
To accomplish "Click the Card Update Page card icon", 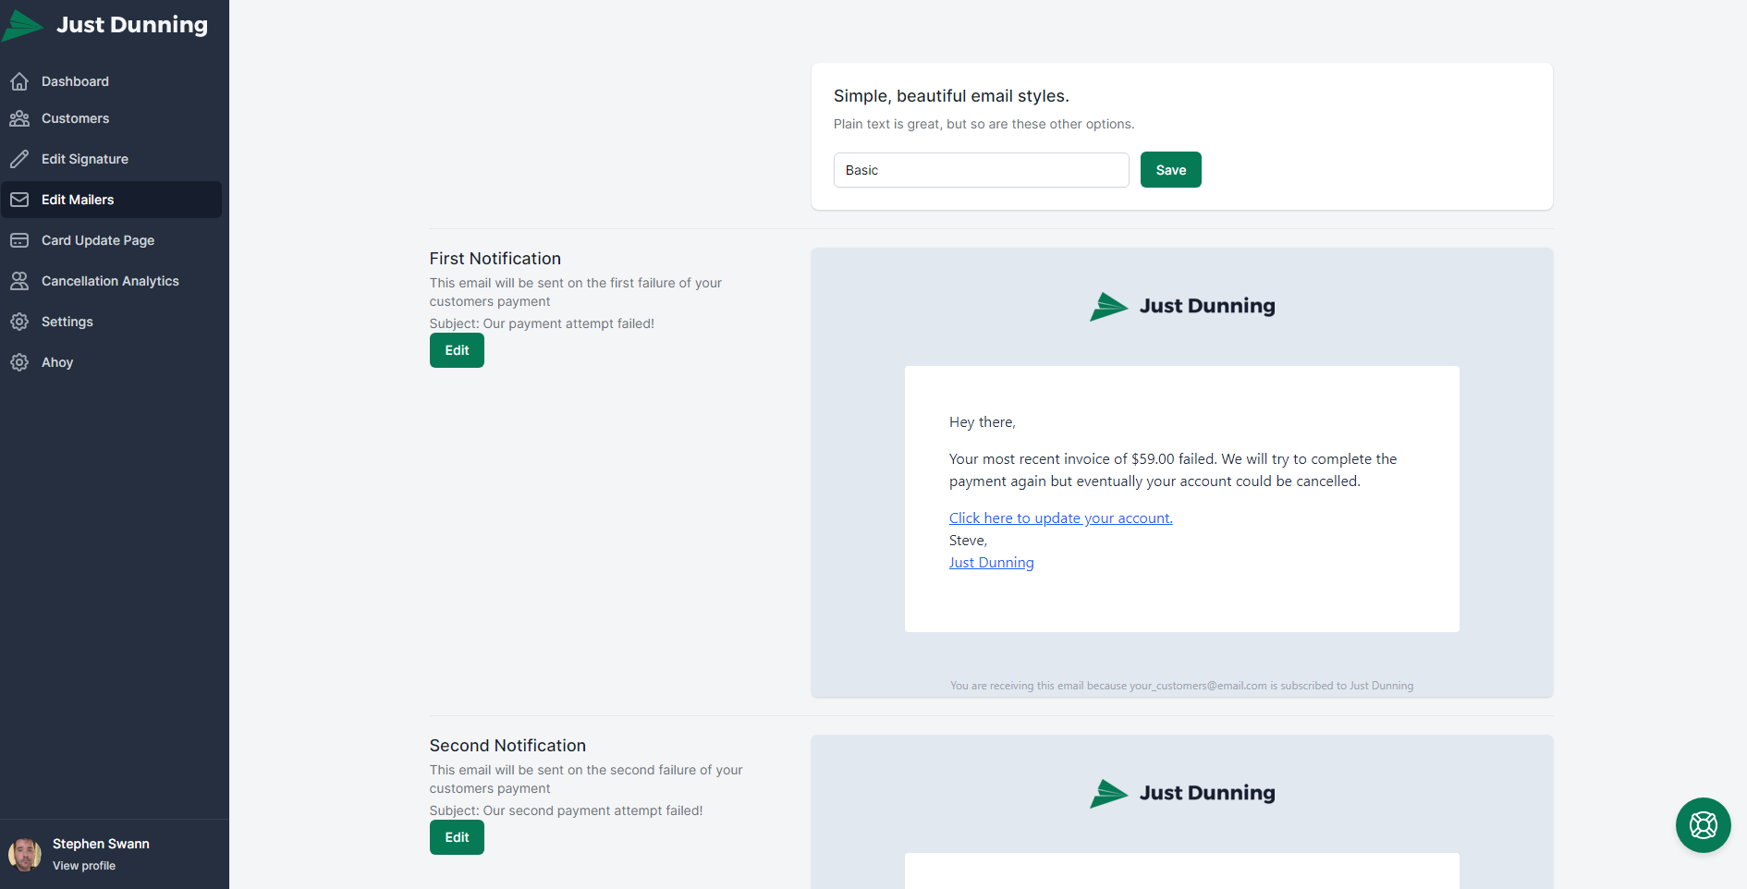I will coord(19,240).
